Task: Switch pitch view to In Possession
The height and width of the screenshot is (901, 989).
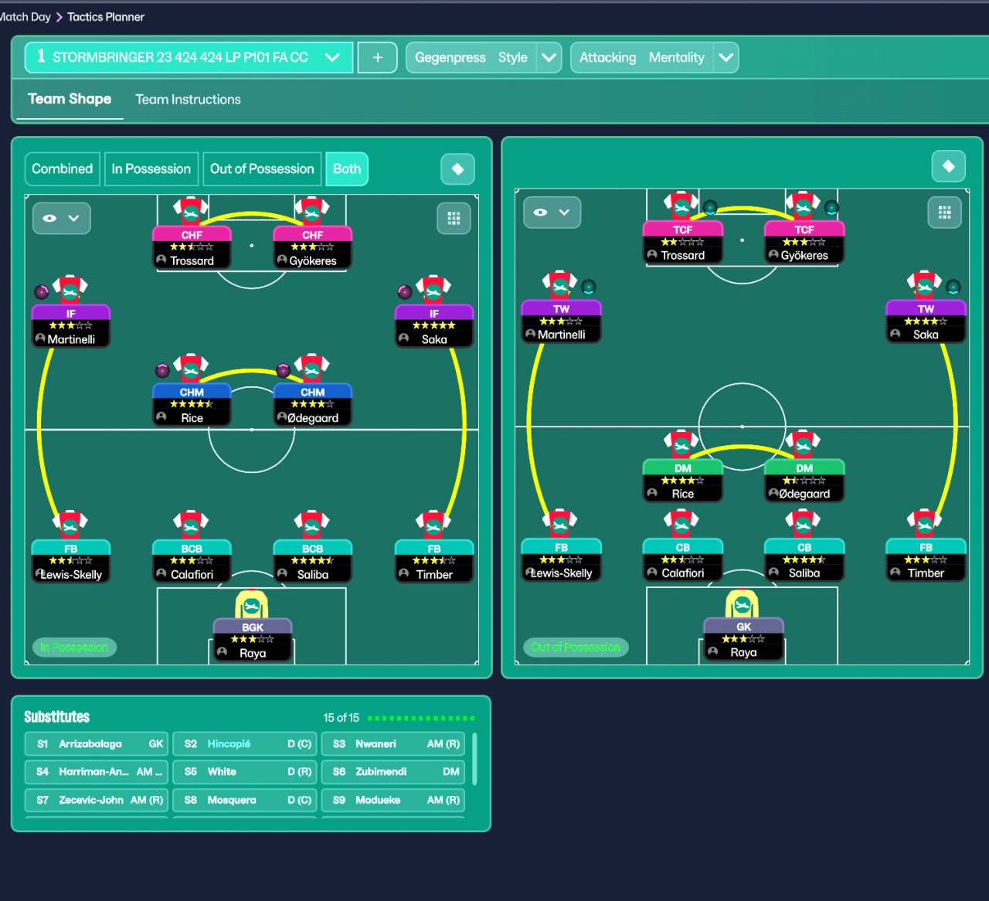Action: click(151, 169)
